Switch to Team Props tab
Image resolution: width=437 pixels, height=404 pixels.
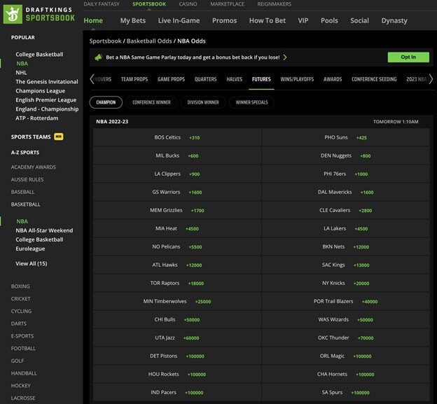(134, 79)
